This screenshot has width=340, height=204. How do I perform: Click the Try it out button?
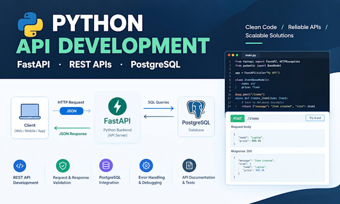[315, 118]
